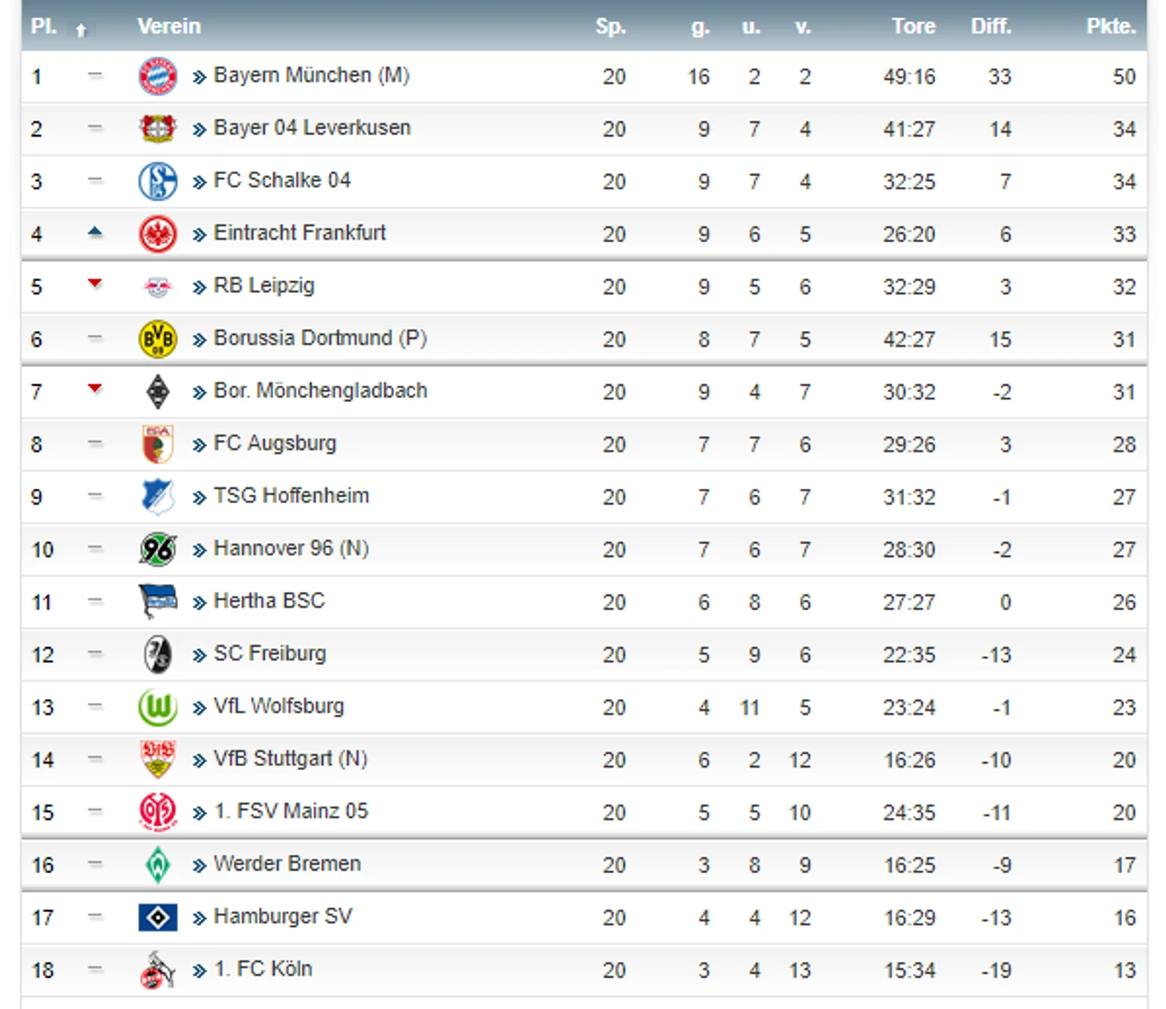Sort table by the Pl. column arrow
Viewport: 1166px width, 1009px height.
click(81, 30)
